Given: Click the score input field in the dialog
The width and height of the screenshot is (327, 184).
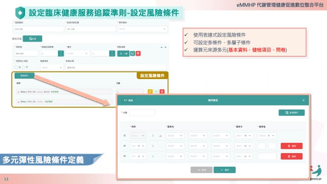Looking at the screenshot, I should coord(142,113).
